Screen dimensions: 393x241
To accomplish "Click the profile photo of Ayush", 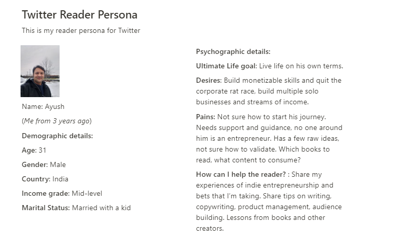I will point(40,71).
